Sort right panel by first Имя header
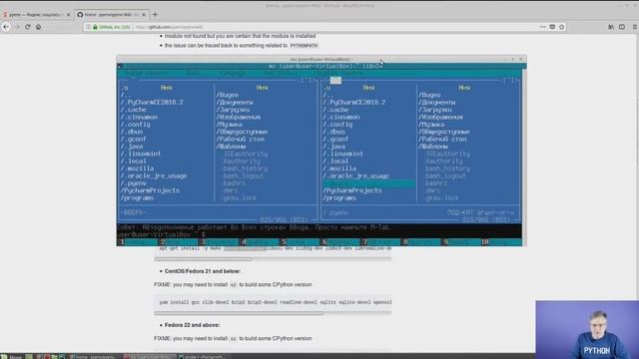The width and height of the screenshot is (639, 359). point(368,88)
